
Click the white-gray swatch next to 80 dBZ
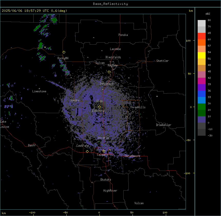coord(202,23)
